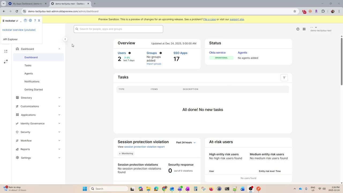
Task: Open rockstar settings gear icon
Action: point(30,21)
